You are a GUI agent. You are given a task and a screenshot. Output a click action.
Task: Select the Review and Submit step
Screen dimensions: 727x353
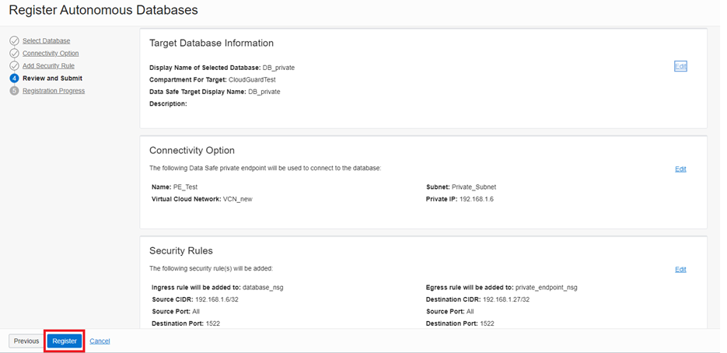[x=52, y=78]
